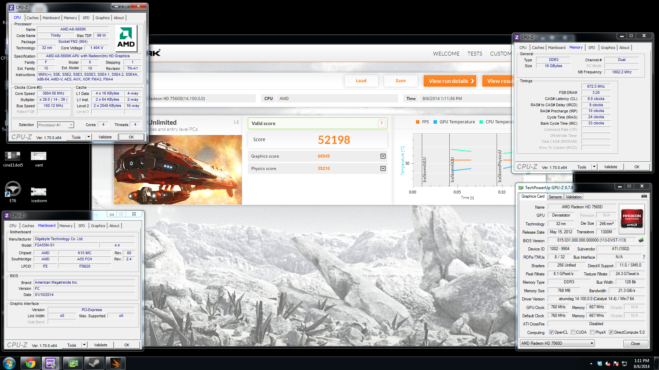Expand the Physics score details
Image resolution: width=659 pixels, height=370 pixels.
[x=383, y=169]
